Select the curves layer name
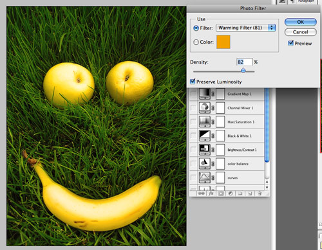The height and width of the screenshot is (250, 322). click(x=232, y=178)
